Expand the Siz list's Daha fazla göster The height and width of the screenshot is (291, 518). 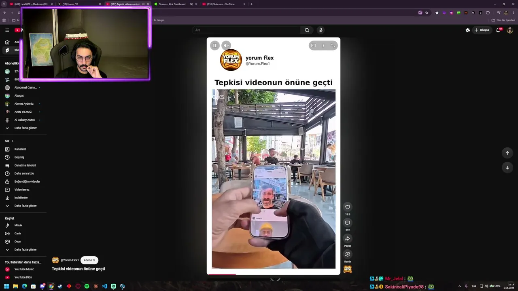[x=25, y=206]
